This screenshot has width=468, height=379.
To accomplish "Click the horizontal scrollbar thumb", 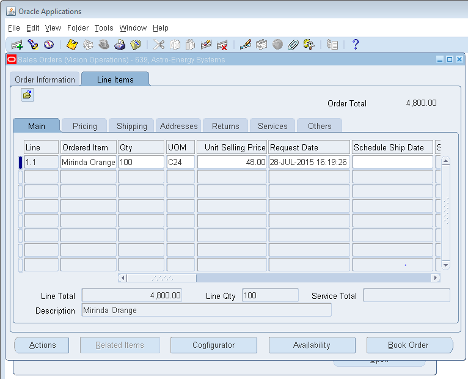I will [162, 278].
